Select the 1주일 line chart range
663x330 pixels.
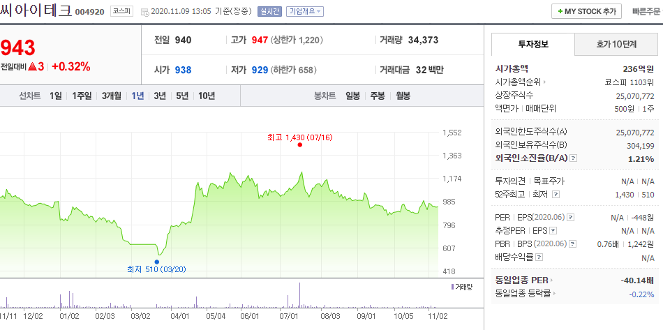point(82,96)
